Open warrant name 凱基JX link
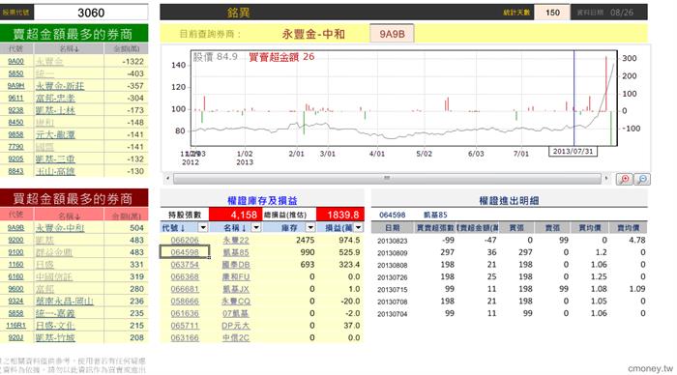 [x=236, y=289]
